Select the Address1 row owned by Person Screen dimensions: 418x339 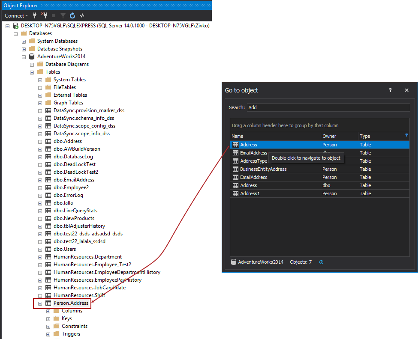point(250,193)
